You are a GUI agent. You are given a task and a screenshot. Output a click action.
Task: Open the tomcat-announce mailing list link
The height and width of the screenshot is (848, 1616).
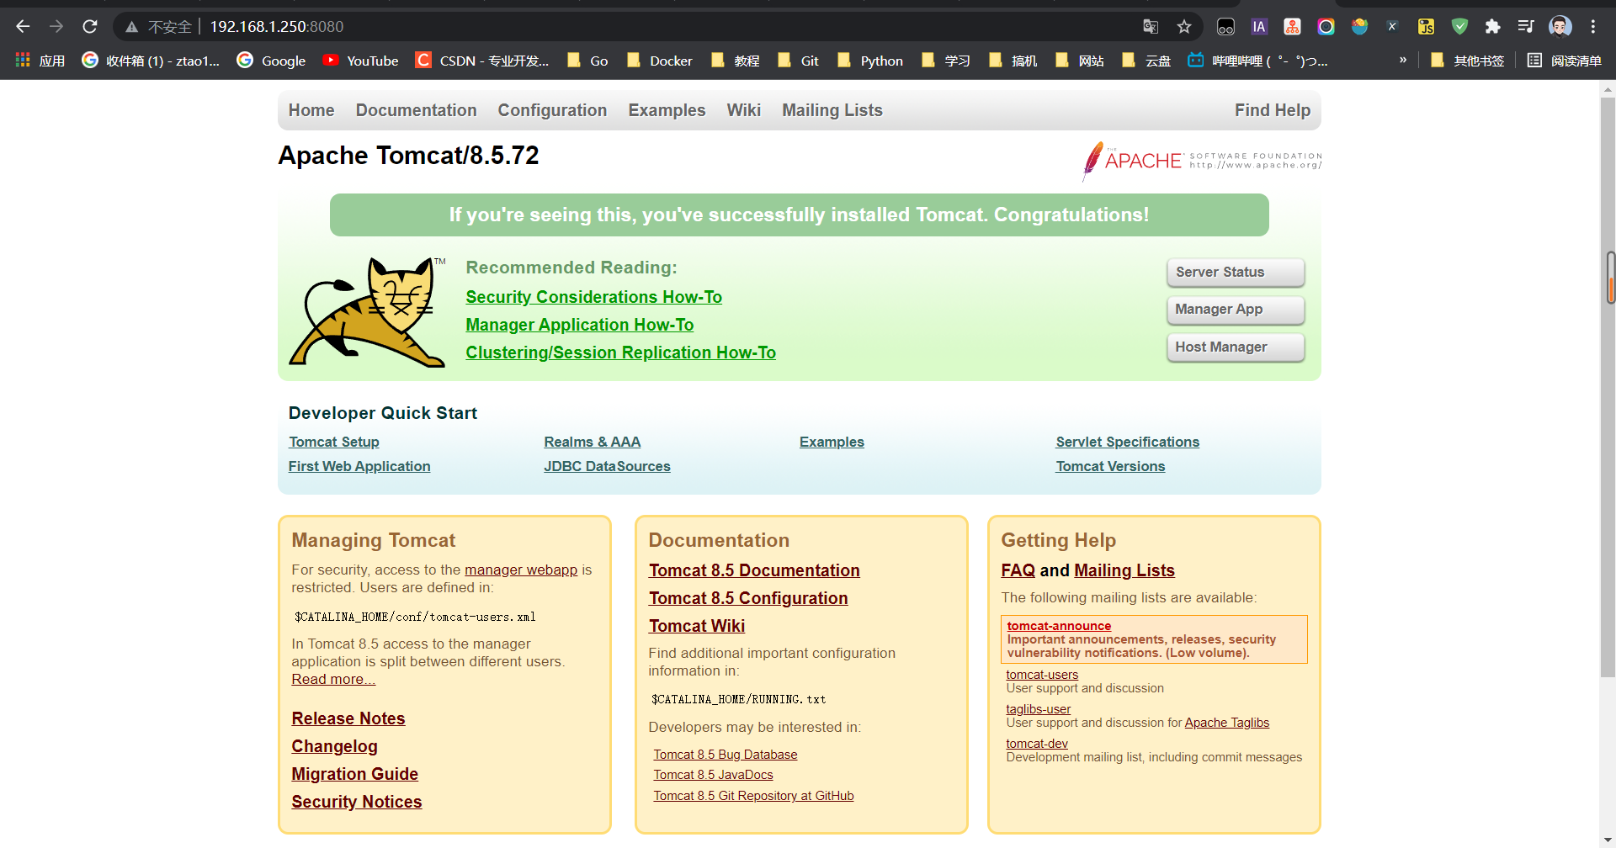click(x=1059, y=626)
